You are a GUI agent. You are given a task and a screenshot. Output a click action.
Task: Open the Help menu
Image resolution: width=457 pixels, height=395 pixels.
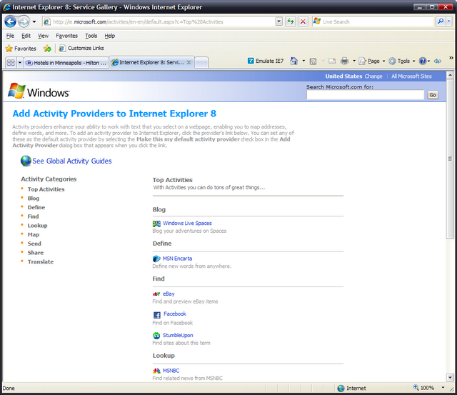pyautogui.click(x=110, y=36)
